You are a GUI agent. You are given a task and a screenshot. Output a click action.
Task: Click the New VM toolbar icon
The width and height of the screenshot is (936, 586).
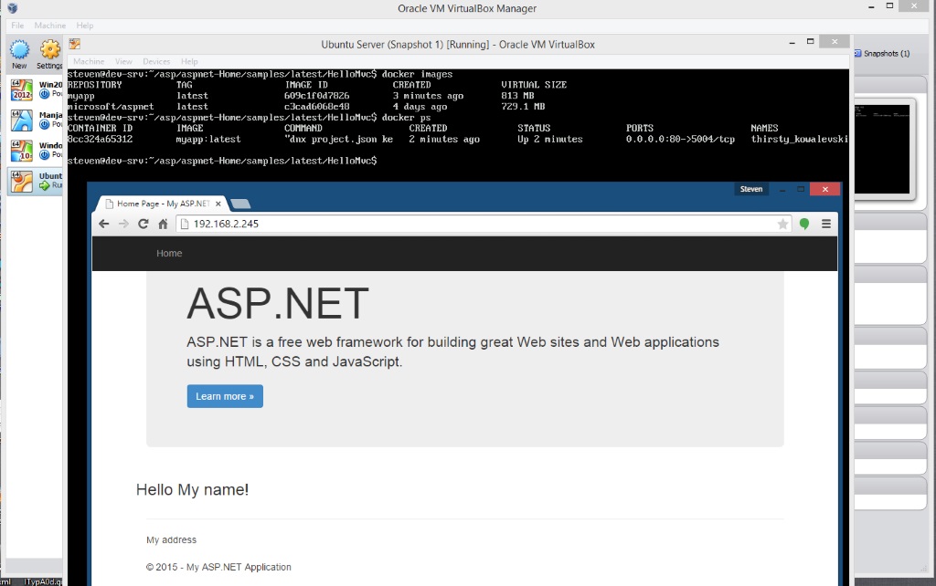(x=19, y=53)
